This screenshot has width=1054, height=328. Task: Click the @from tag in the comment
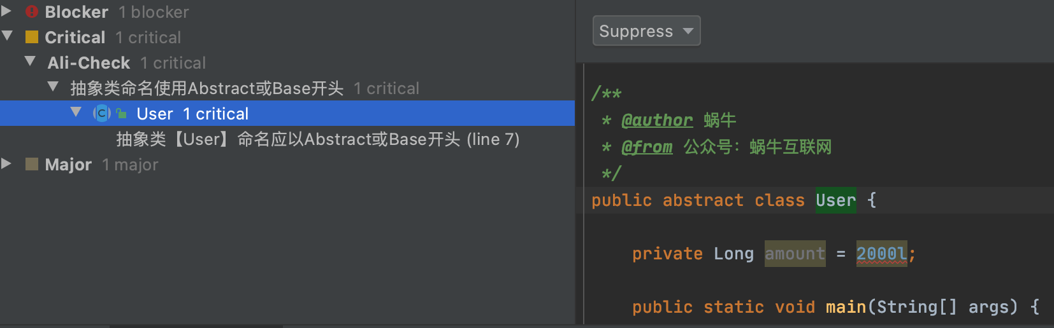tap(647, 147)
